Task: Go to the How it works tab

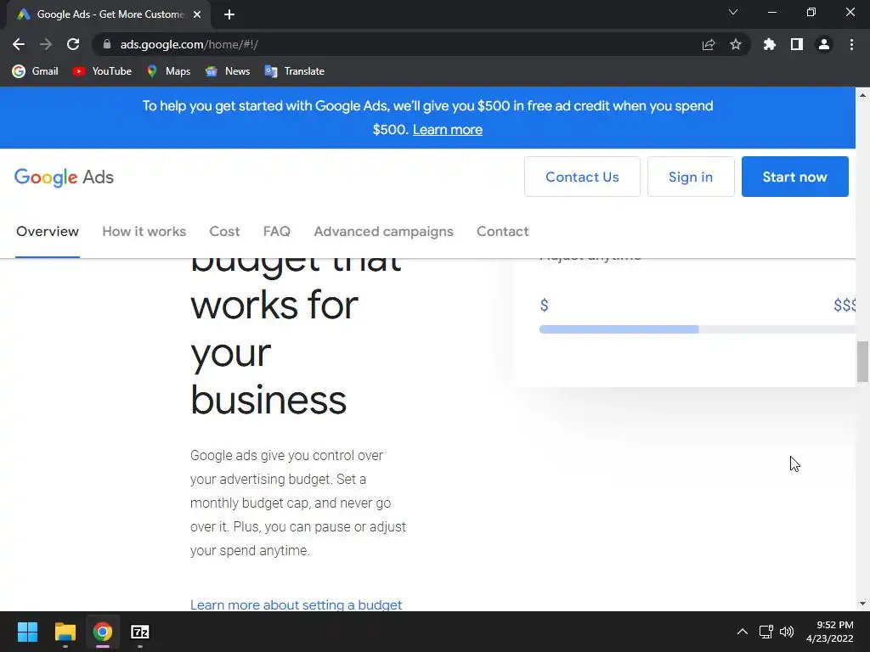Action: pos(144,232)
